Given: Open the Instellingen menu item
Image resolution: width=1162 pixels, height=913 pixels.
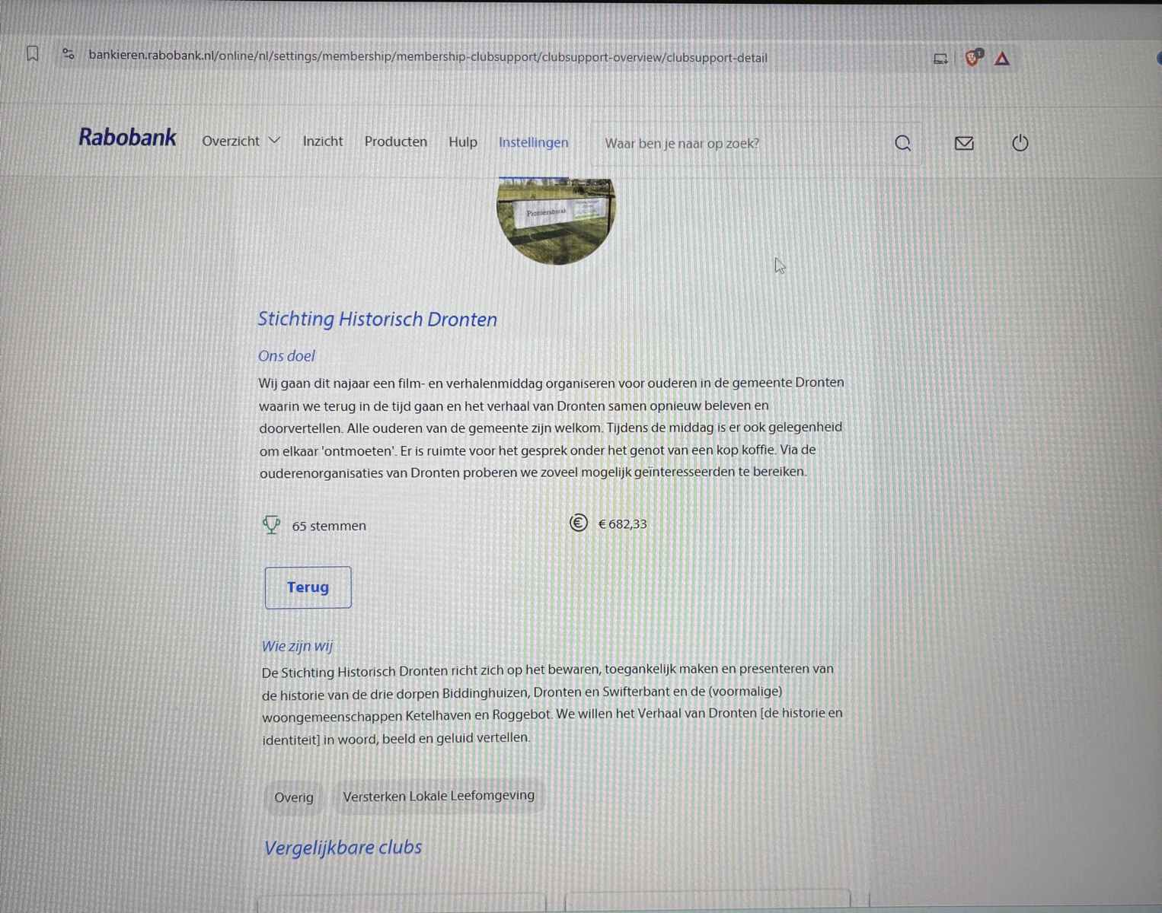Looking at the screenshot, I should (533, 142).
